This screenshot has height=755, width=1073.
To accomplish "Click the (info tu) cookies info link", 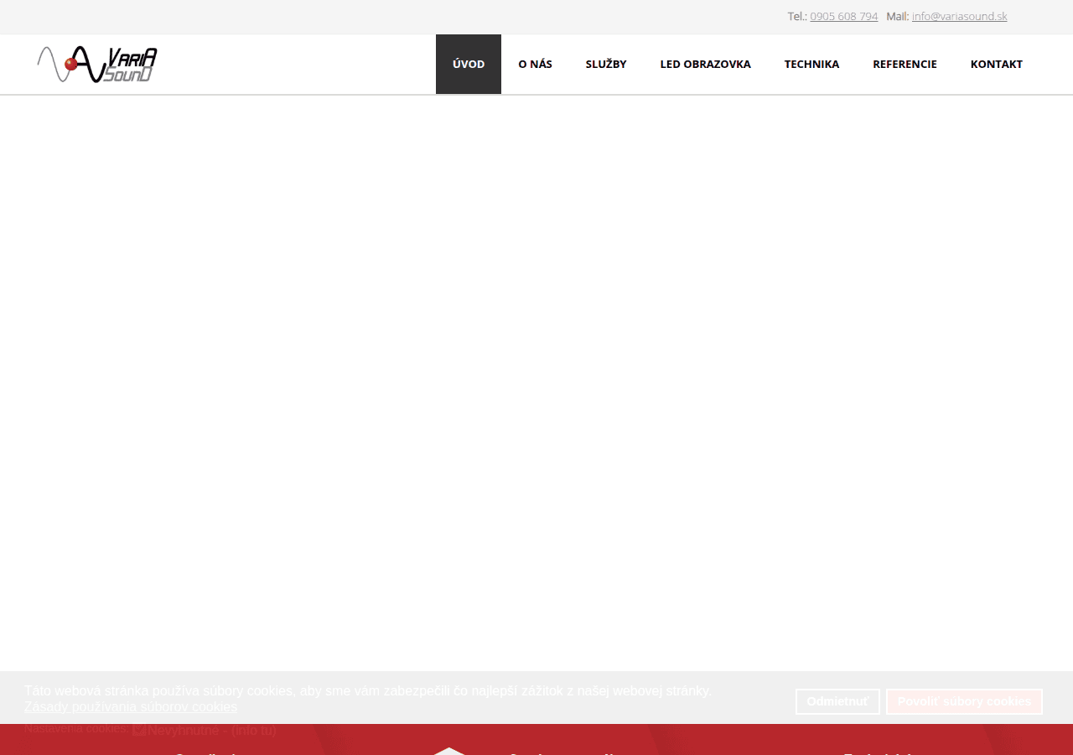I will [254, 730].
